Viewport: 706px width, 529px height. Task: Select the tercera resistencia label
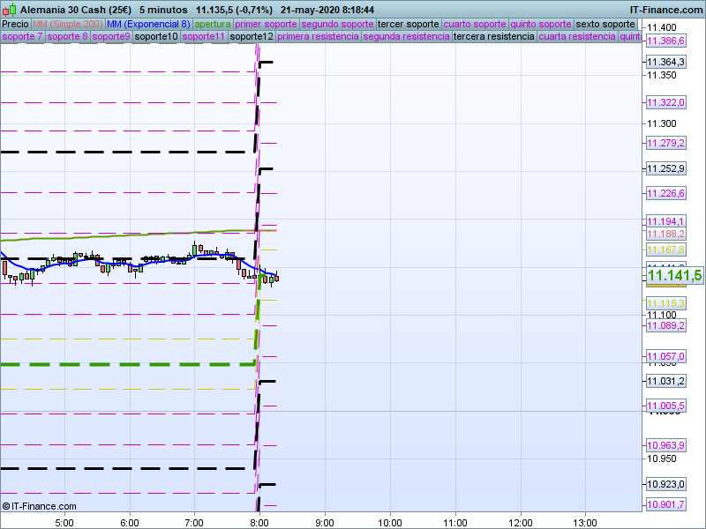493,37
